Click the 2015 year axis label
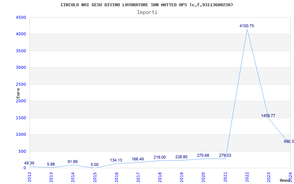The image size is (294, 184). tap(95, 177)
